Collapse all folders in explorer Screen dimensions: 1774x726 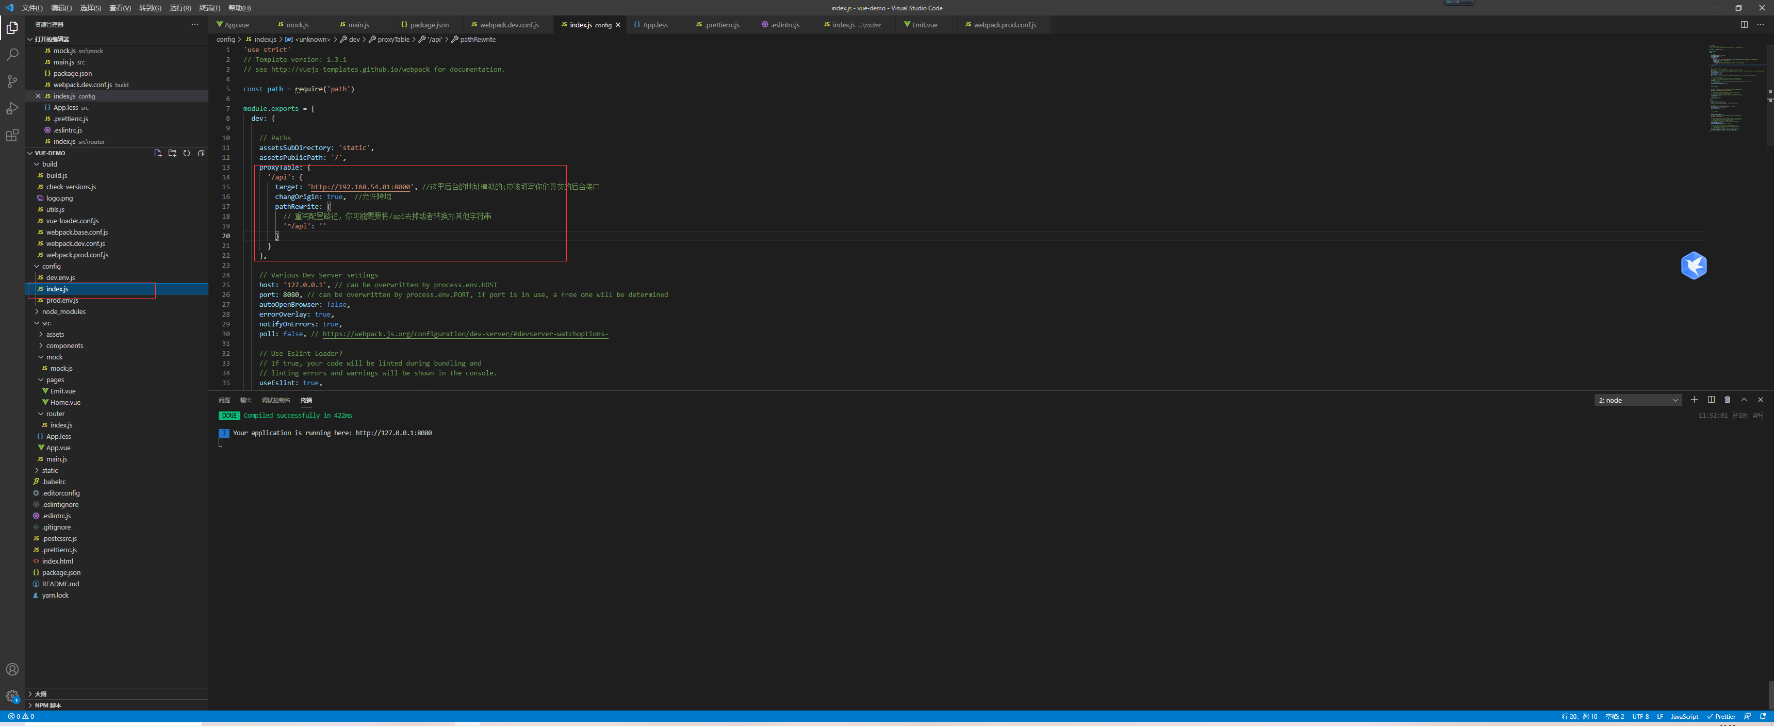pos(201,153)
